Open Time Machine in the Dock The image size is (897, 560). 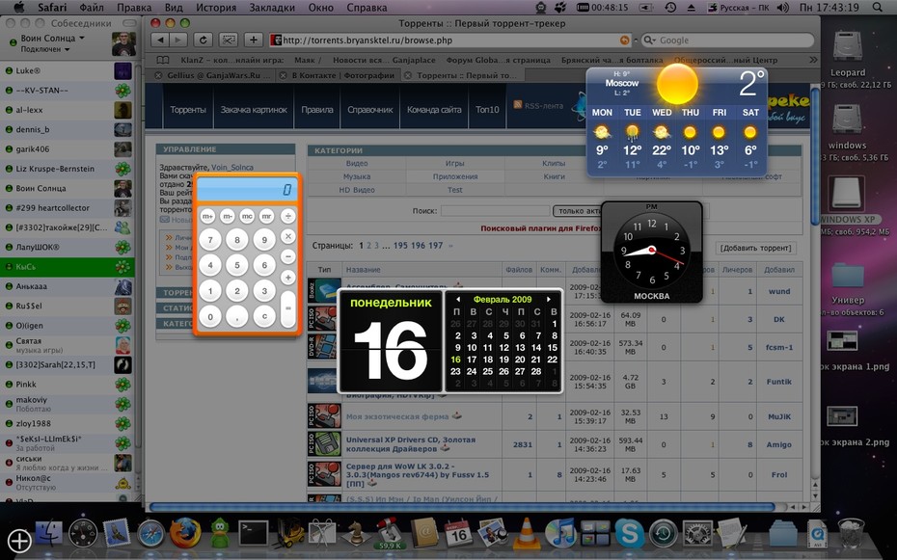[664, 534]
